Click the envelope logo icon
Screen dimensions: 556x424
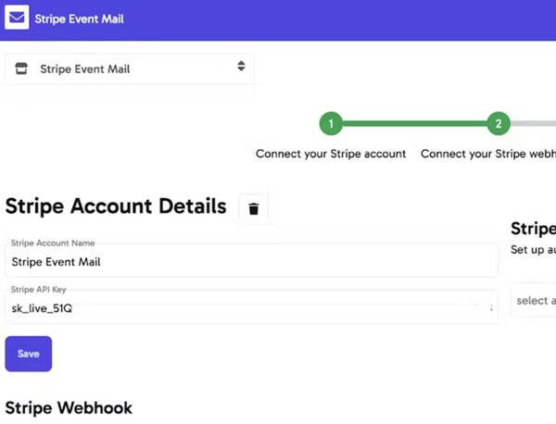pyautogui.click(x=17, y=19)
